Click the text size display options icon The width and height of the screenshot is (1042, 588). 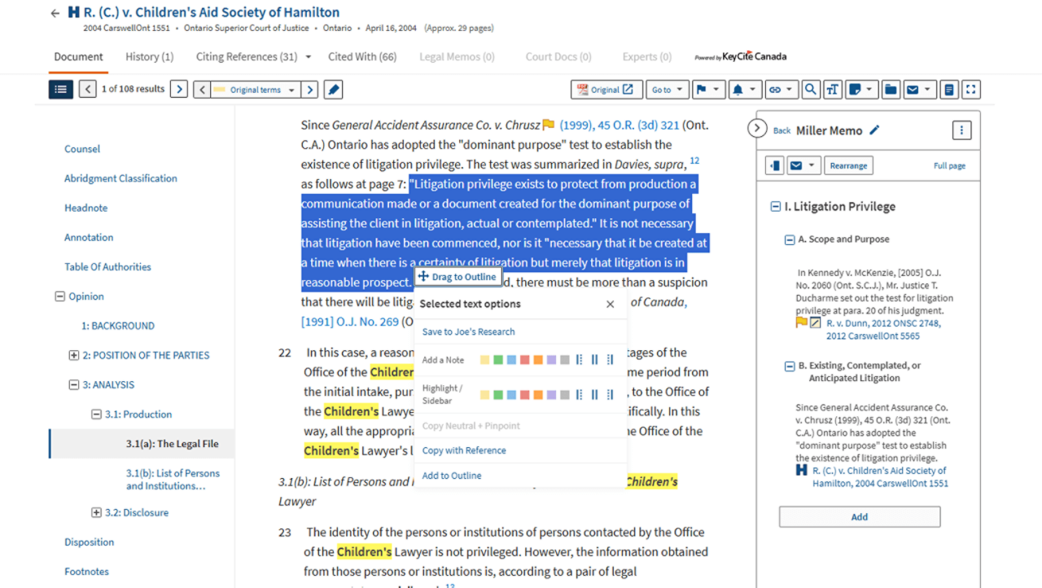point(832,90)
